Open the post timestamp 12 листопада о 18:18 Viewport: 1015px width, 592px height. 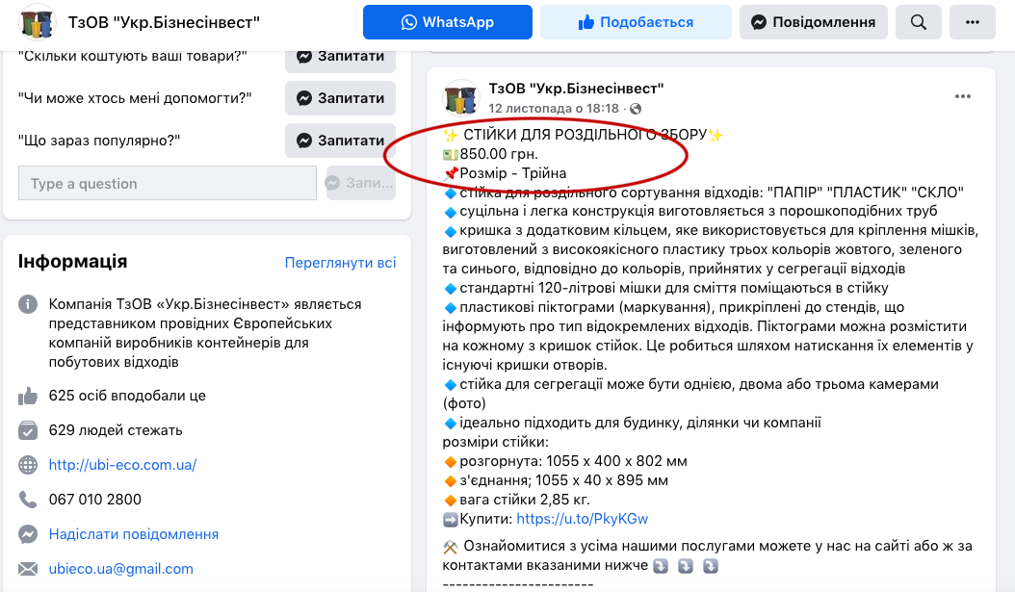554,109
